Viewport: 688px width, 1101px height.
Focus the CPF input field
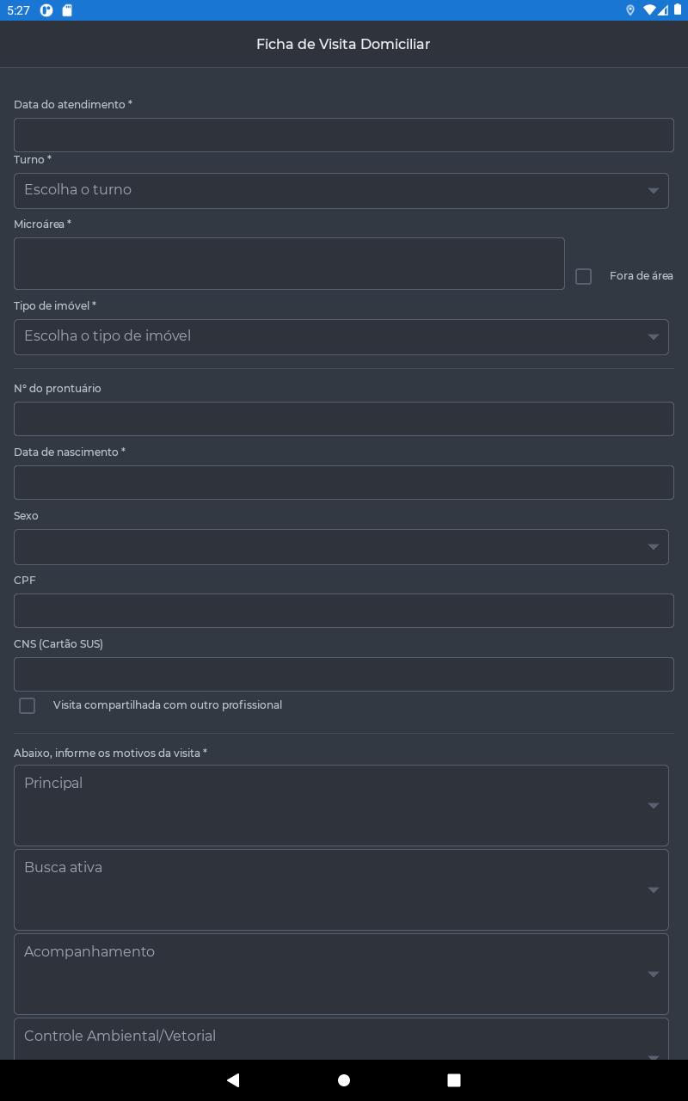tap(344, 611)
